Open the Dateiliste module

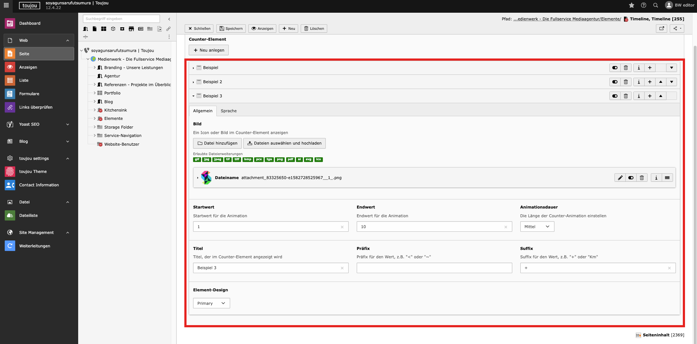coord(28,215)
